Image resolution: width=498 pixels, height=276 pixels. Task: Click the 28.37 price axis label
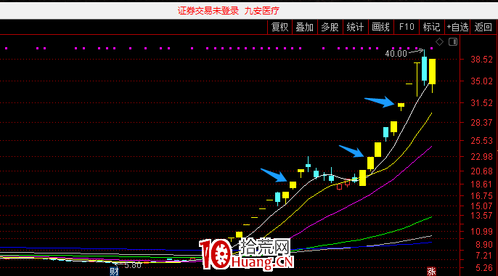coord(481,123)
